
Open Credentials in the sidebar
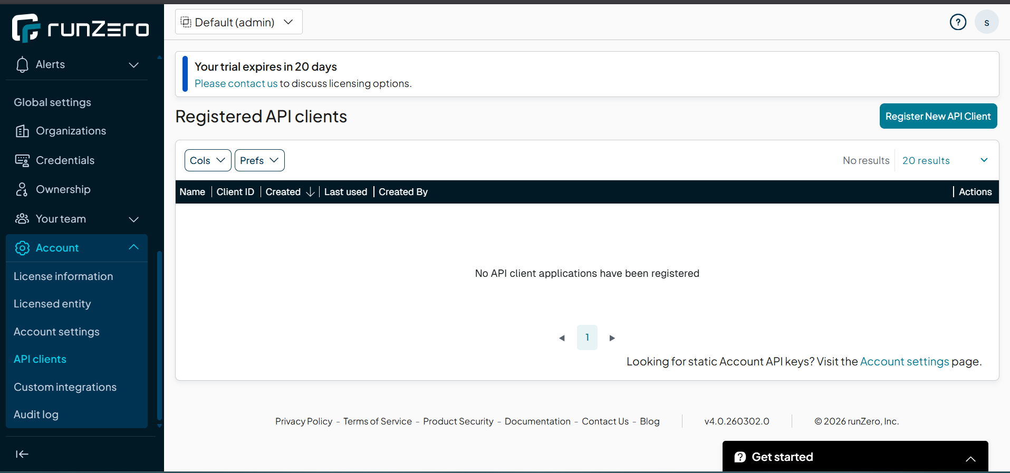(x=65, y=160)
